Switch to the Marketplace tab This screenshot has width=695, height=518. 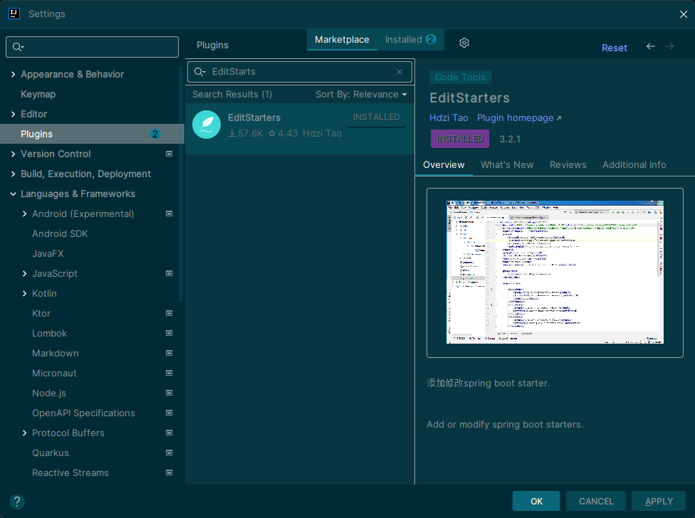[342, 39]
